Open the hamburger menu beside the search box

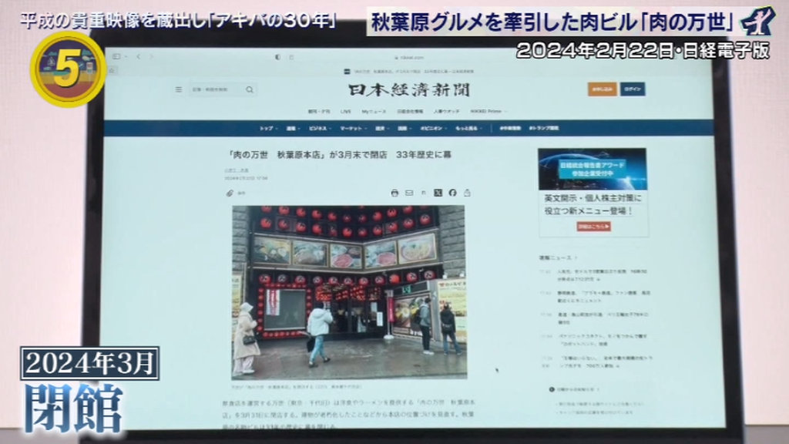178,89
